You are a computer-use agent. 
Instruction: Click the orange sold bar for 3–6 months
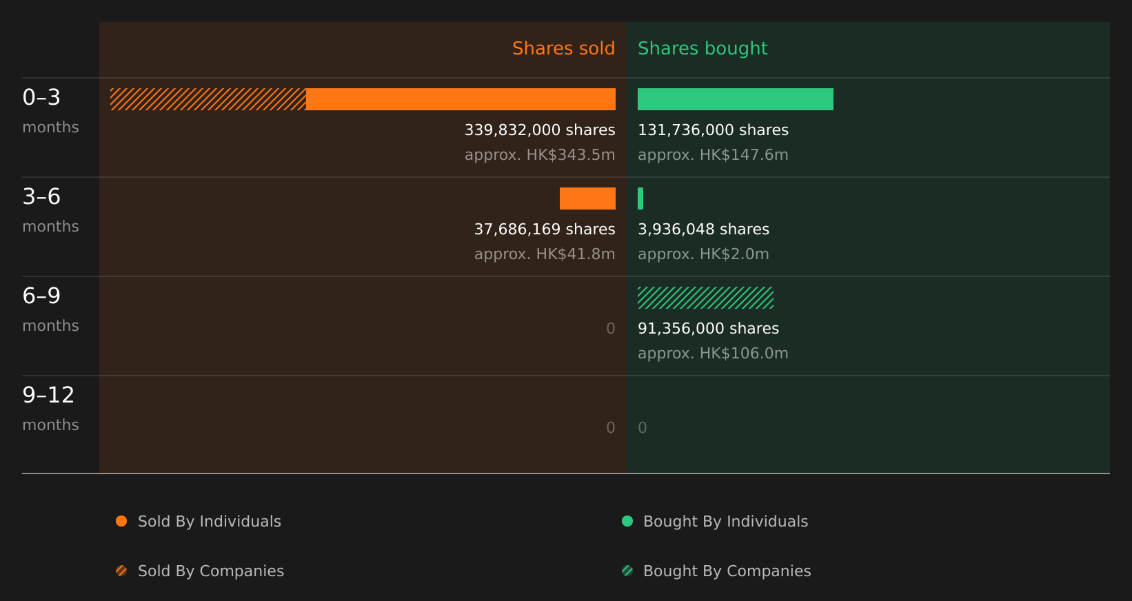(x=587, y=198)
